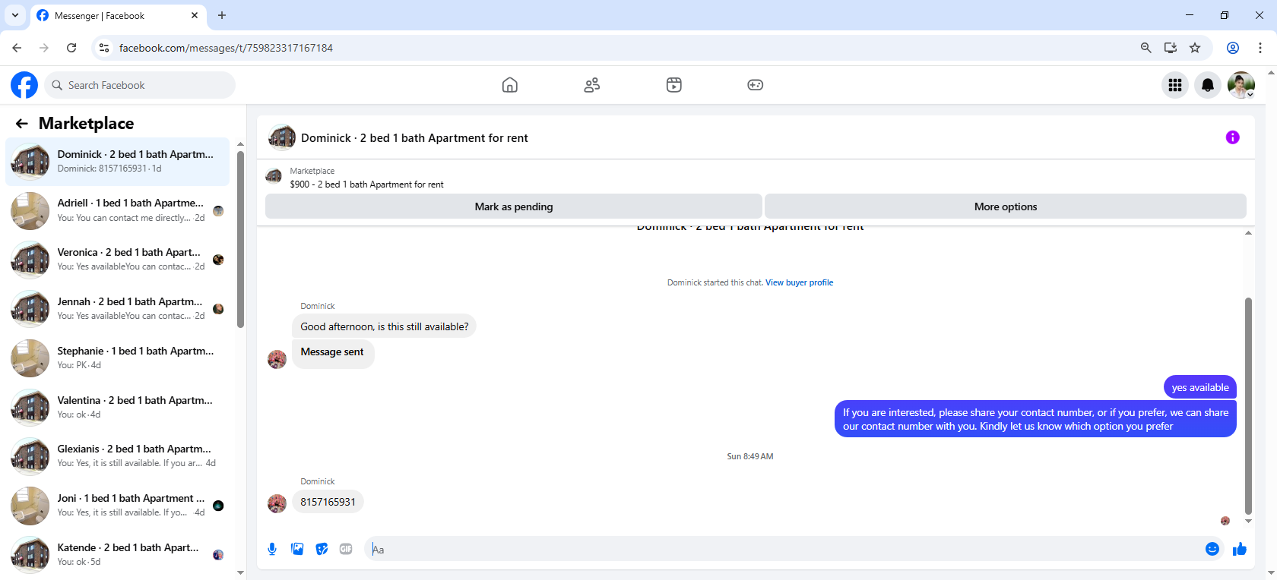The image size is (1277, 580).
Task: Open conversation information purple icon
Action: click(x=1233, y=137)
